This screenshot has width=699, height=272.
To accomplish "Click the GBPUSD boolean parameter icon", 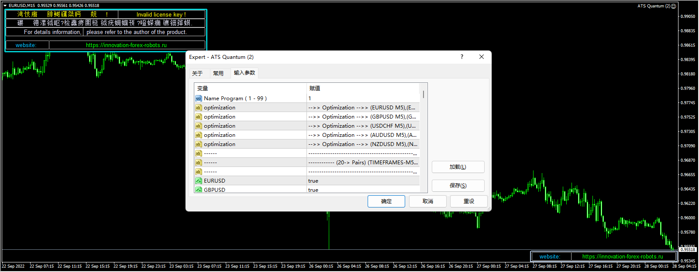I will point(198,190).
